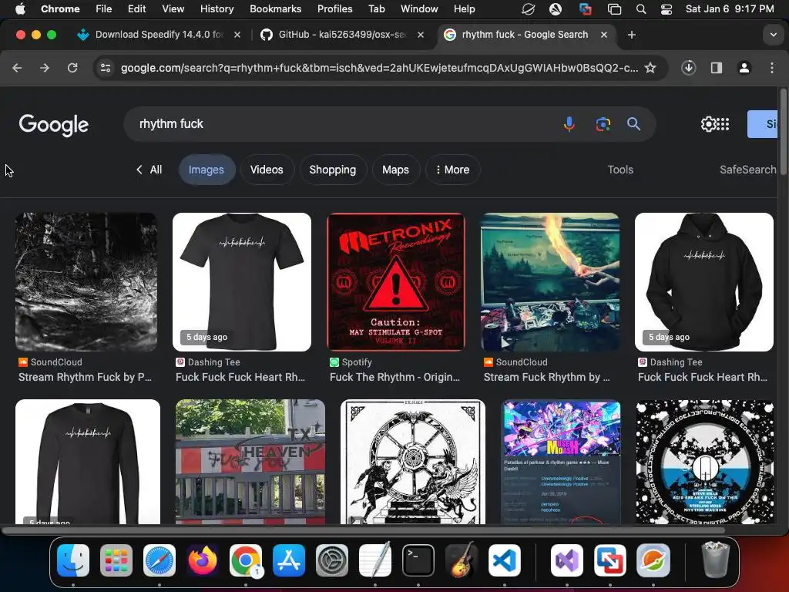
Task: Open Terminal from the Dock
Action: [418, 560]
